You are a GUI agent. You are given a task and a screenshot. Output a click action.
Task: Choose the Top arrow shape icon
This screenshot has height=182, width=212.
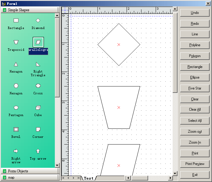pyautogui.click(x=38, y=151)
